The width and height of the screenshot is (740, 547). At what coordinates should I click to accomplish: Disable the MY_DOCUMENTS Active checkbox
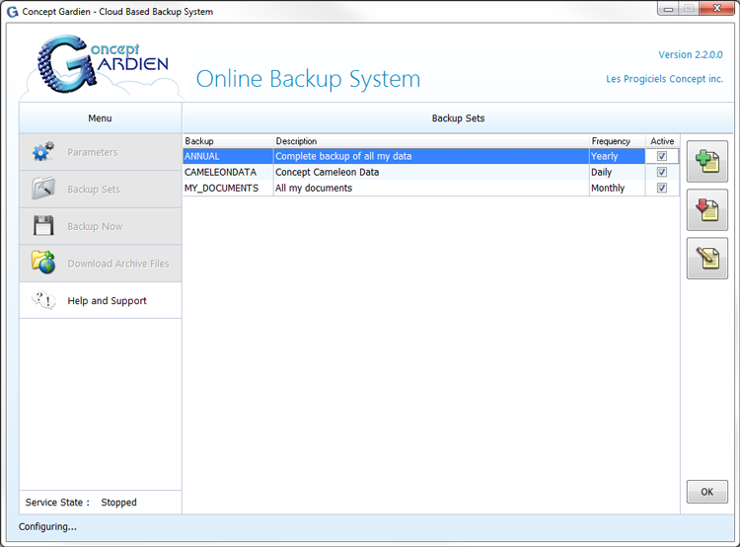click(x=662, y=188)
